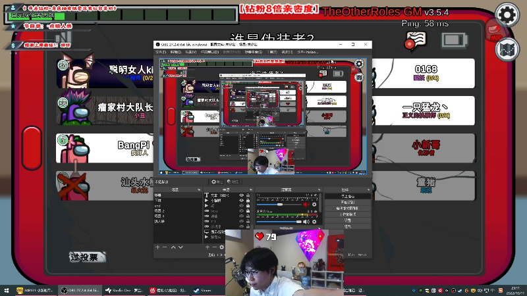Toggle lock of second source row
The image size is (527, 296).
pos(248,201)
